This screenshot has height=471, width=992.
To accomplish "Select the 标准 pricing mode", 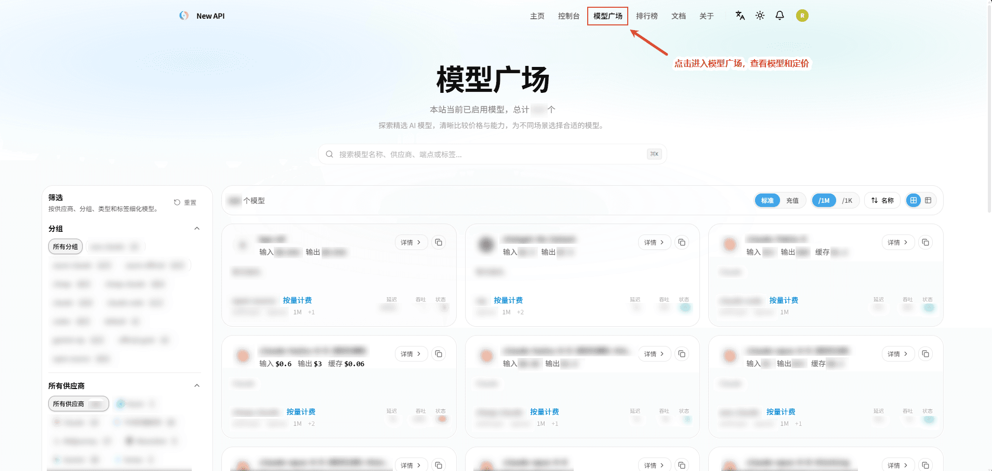I will point(768,201).
